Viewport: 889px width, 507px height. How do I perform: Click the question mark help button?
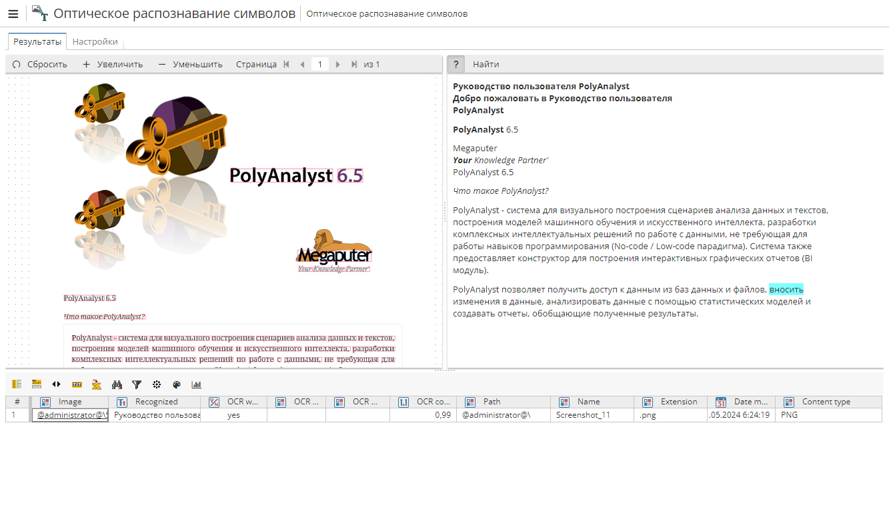coord(456,64)
